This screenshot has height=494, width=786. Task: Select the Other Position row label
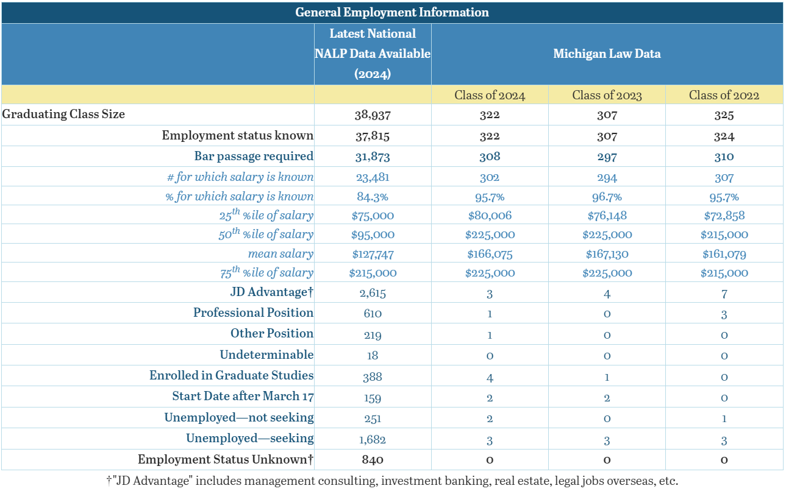(x=272, y=333)
